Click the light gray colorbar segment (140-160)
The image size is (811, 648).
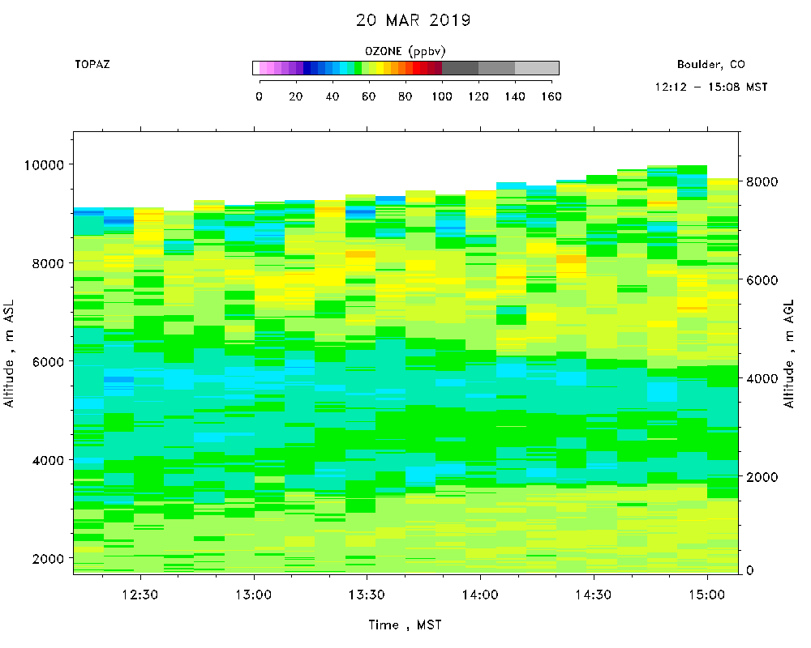click(x=537, y=68)
